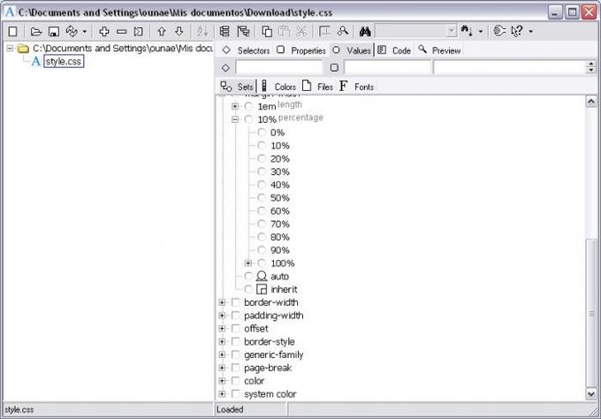
Task: Add item with the plus icon
Action: [104, 32]
